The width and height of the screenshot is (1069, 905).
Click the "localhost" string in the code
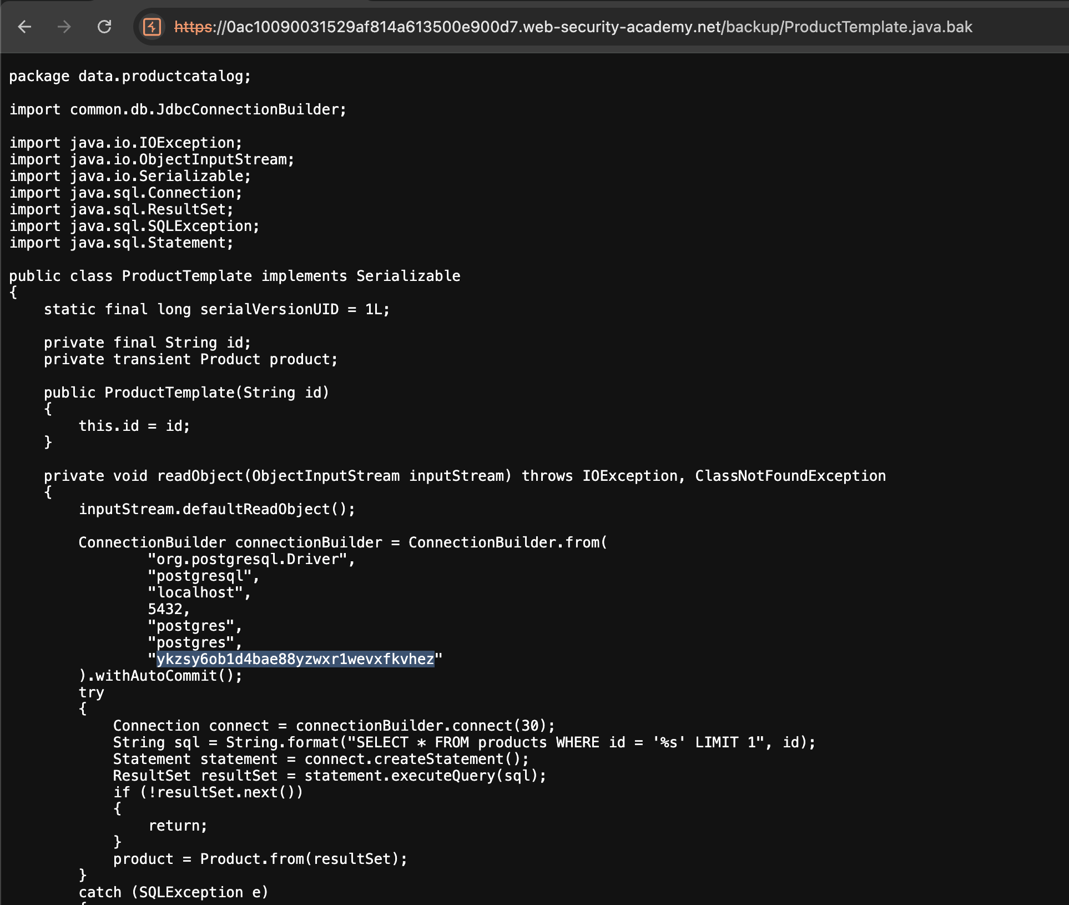tap(195, 592)
